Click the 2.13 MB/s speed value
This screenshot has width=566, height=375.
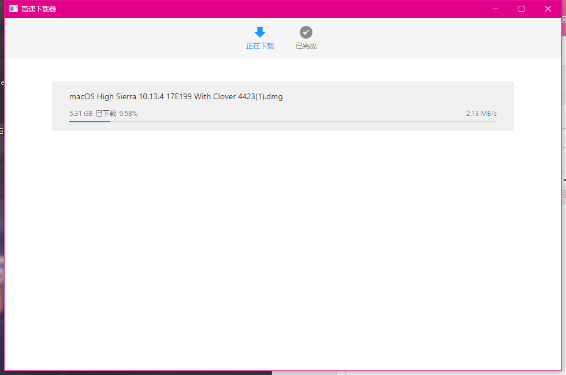click(481, 114)
